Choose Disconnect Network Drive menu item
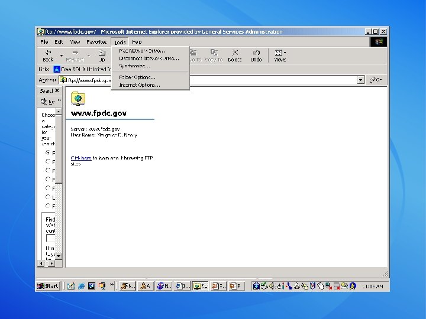426x319 pixels. click(x=150, y=58)
